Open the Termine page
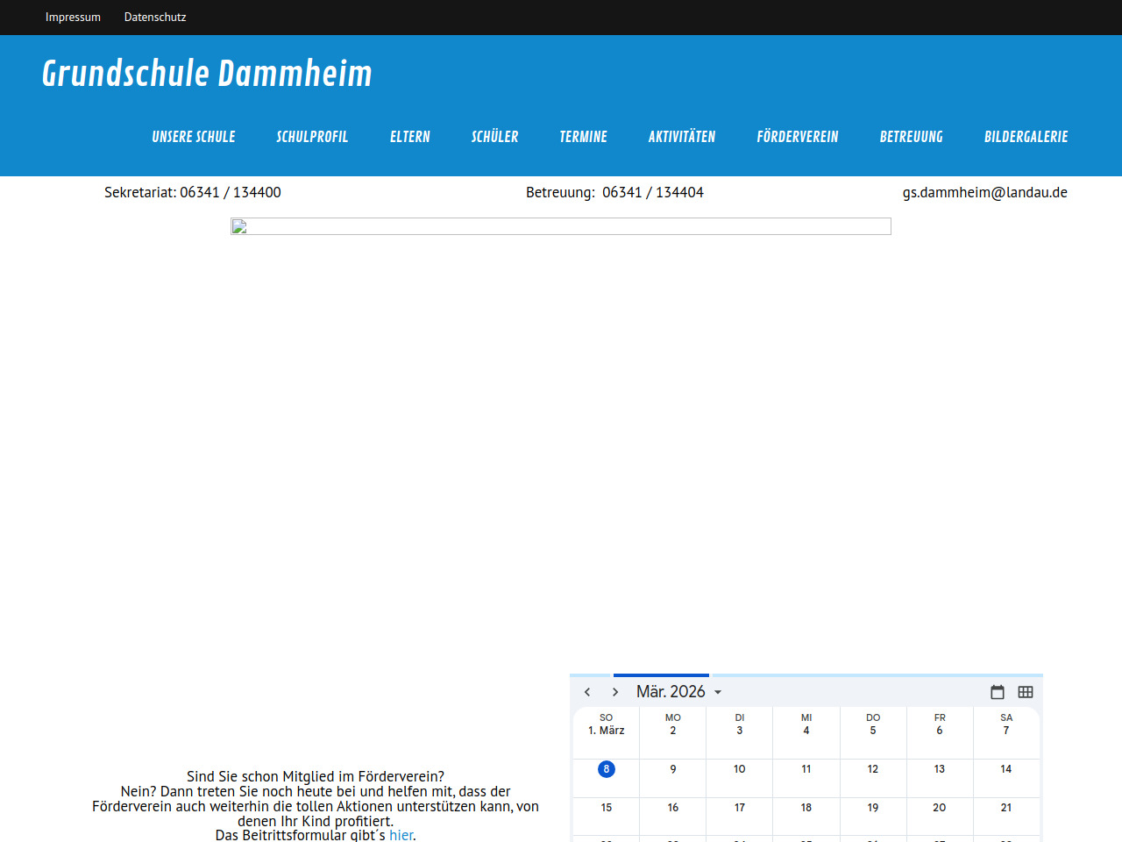This screenshot has width=1122, height=842. tap(583, 137)
